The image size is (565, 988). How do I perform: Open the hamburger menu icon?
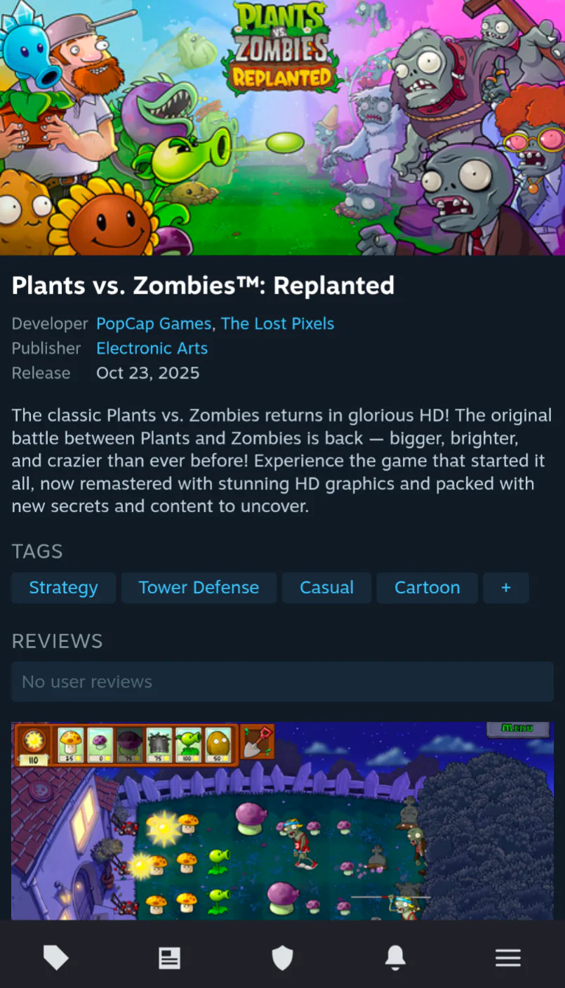coord(507,958)
